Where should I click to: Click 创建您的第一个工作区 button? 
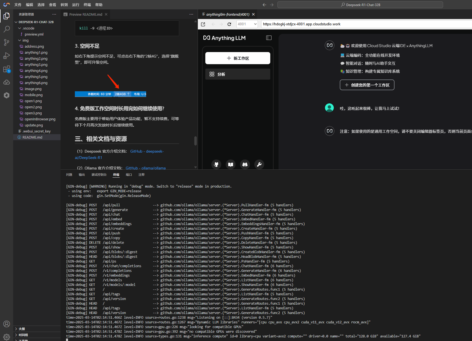(x=367, y=85)
